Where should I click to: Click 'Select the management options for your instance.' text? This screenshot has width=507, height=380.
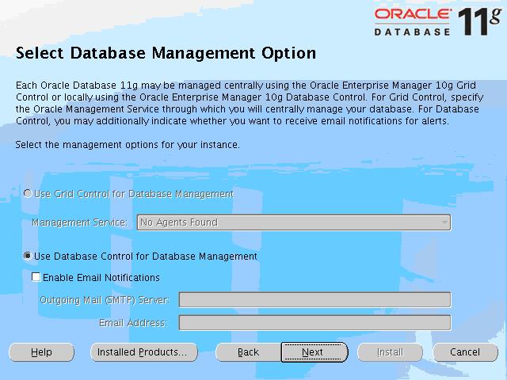pyautogui.click(x=128, y=145)
